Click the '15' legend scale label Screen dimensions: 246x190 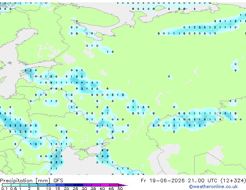click(57, 188)
